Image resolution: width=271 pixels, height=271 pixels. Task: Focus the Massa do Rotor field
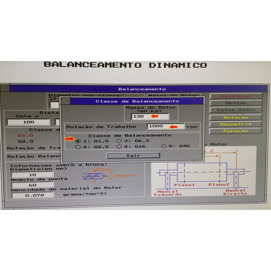(x=150, y=116)
